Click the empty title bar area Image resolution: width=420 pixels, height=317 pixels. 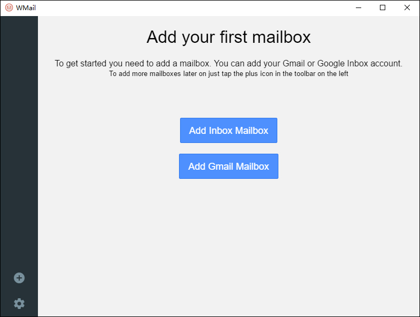(187, 8)
